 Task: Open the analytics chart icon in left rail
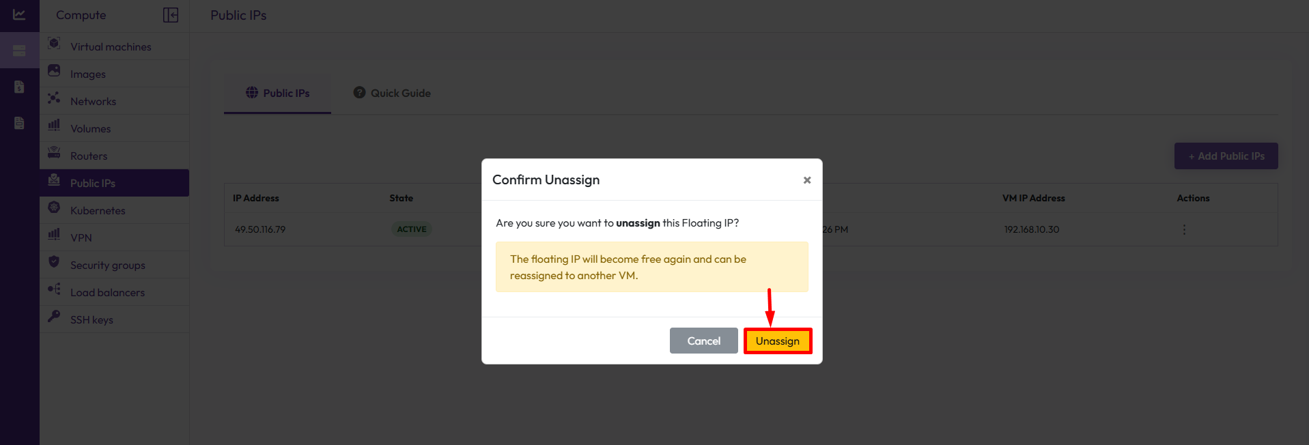pos(19,15)
